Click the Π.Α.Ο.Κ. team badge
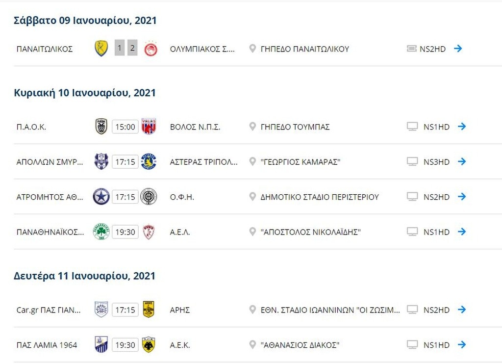The height and width of the screenshot is (364, 502). pyautogui.click(x=101, y=127)
